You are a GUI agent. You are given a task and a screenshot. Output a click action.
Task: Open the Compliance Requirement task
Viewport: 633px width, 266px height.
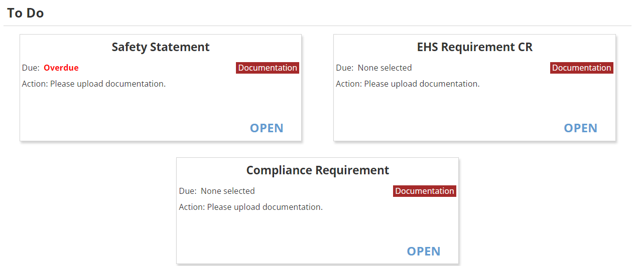click(x=424, y=251)
